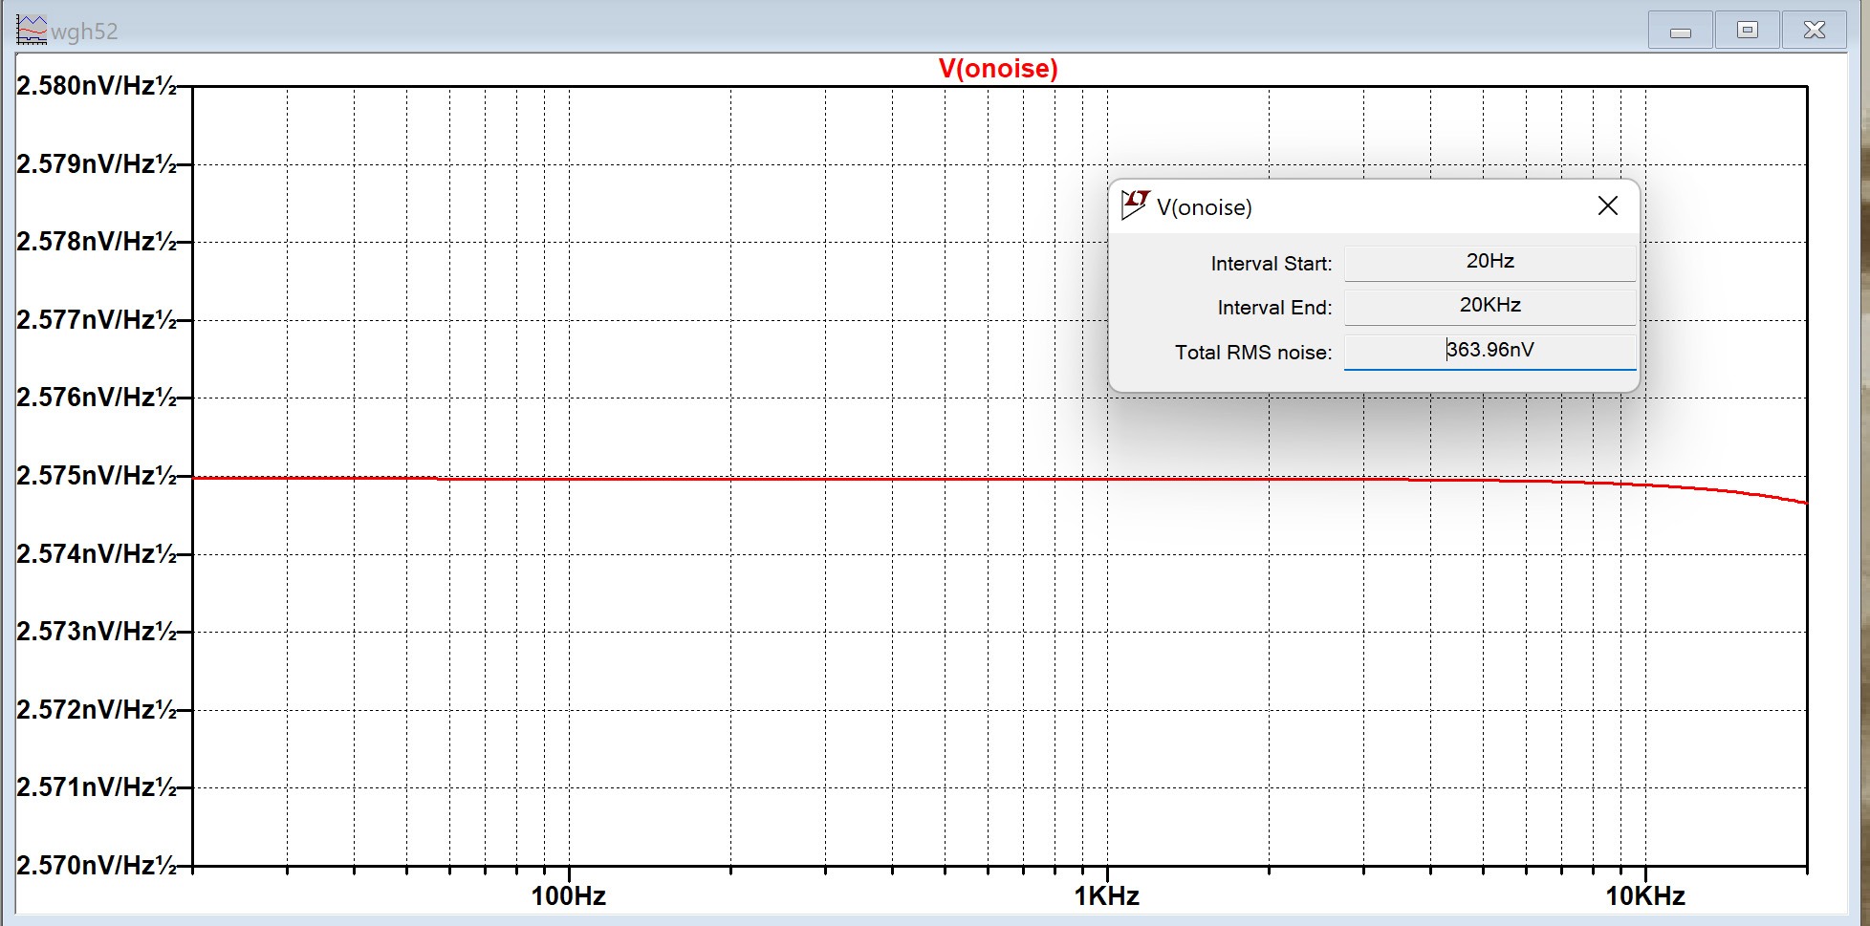Click the 2.577nV/Hz½ axis label
This screenshot has height=926, width=1870.
point(97,320)
